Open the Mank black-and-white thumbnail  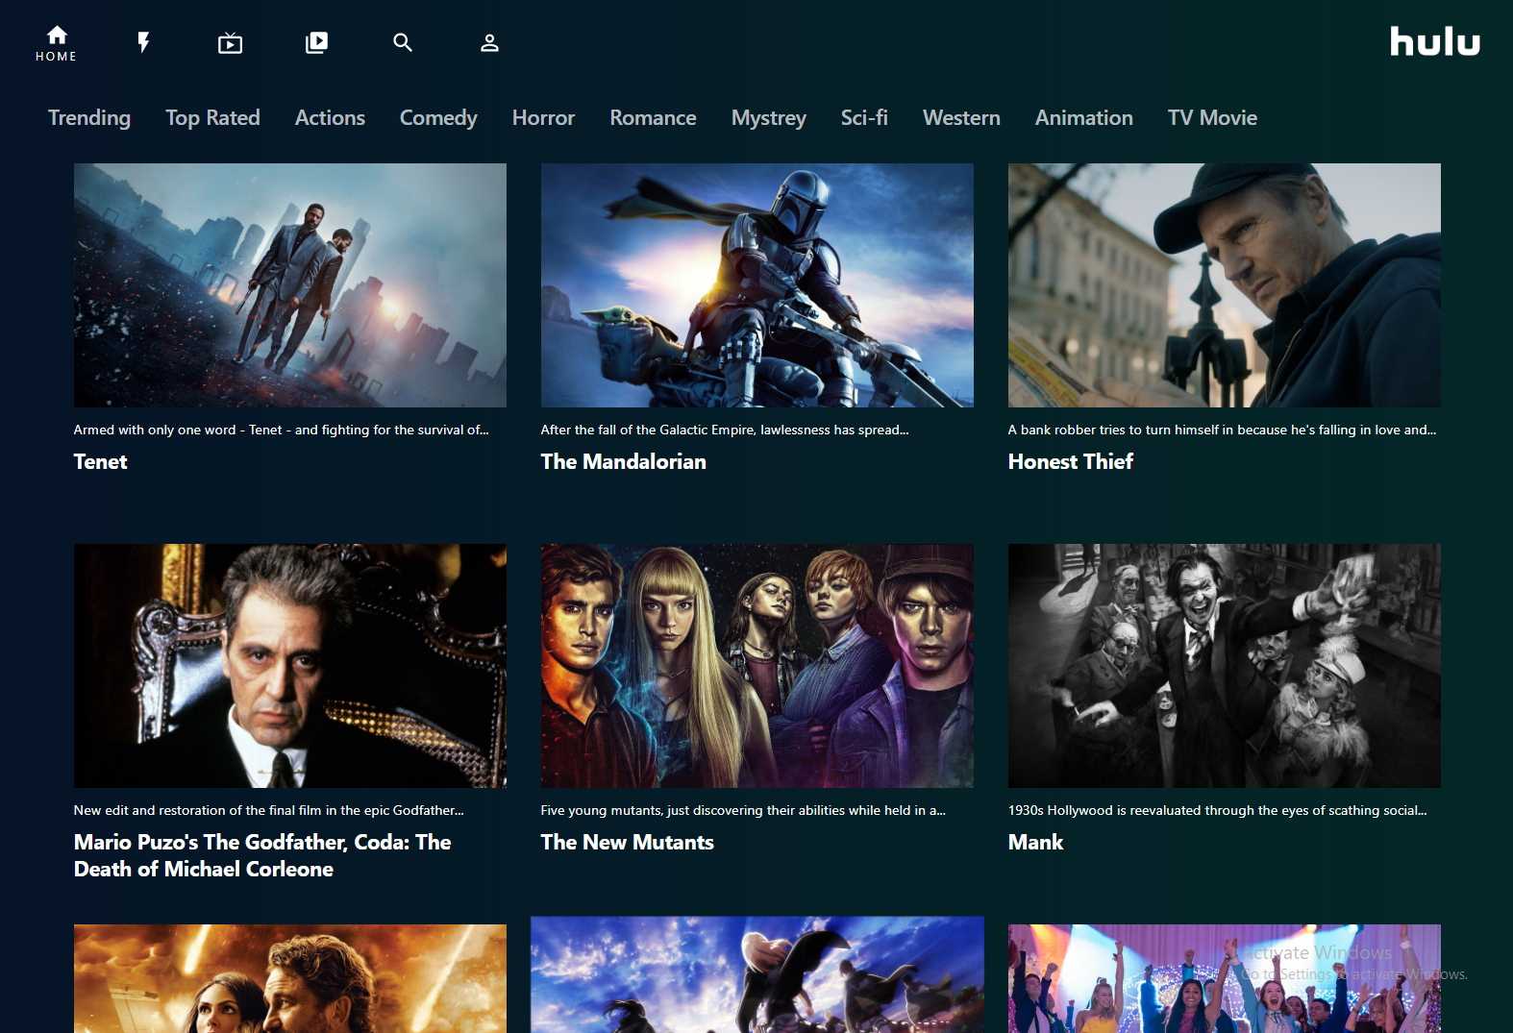[1225, 666]
